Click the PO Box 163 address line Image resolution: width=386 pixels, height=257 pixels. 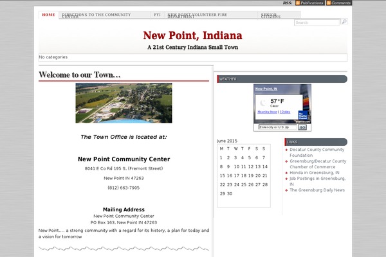point(124,222)
